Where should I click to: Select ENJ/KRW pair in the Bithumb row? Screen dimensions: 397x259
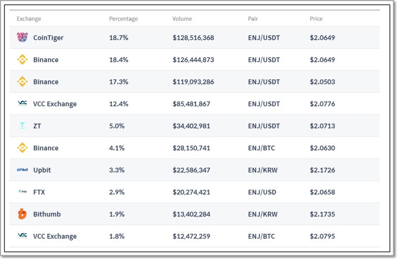263,214
